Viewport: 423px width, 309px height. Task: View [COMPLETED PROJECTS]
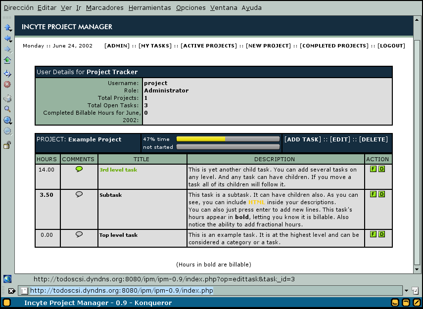coord(334,46)
